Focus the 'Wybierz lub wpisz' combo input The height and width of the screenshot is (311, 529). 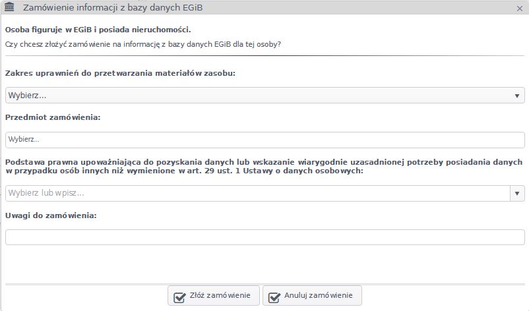(258, 194)
